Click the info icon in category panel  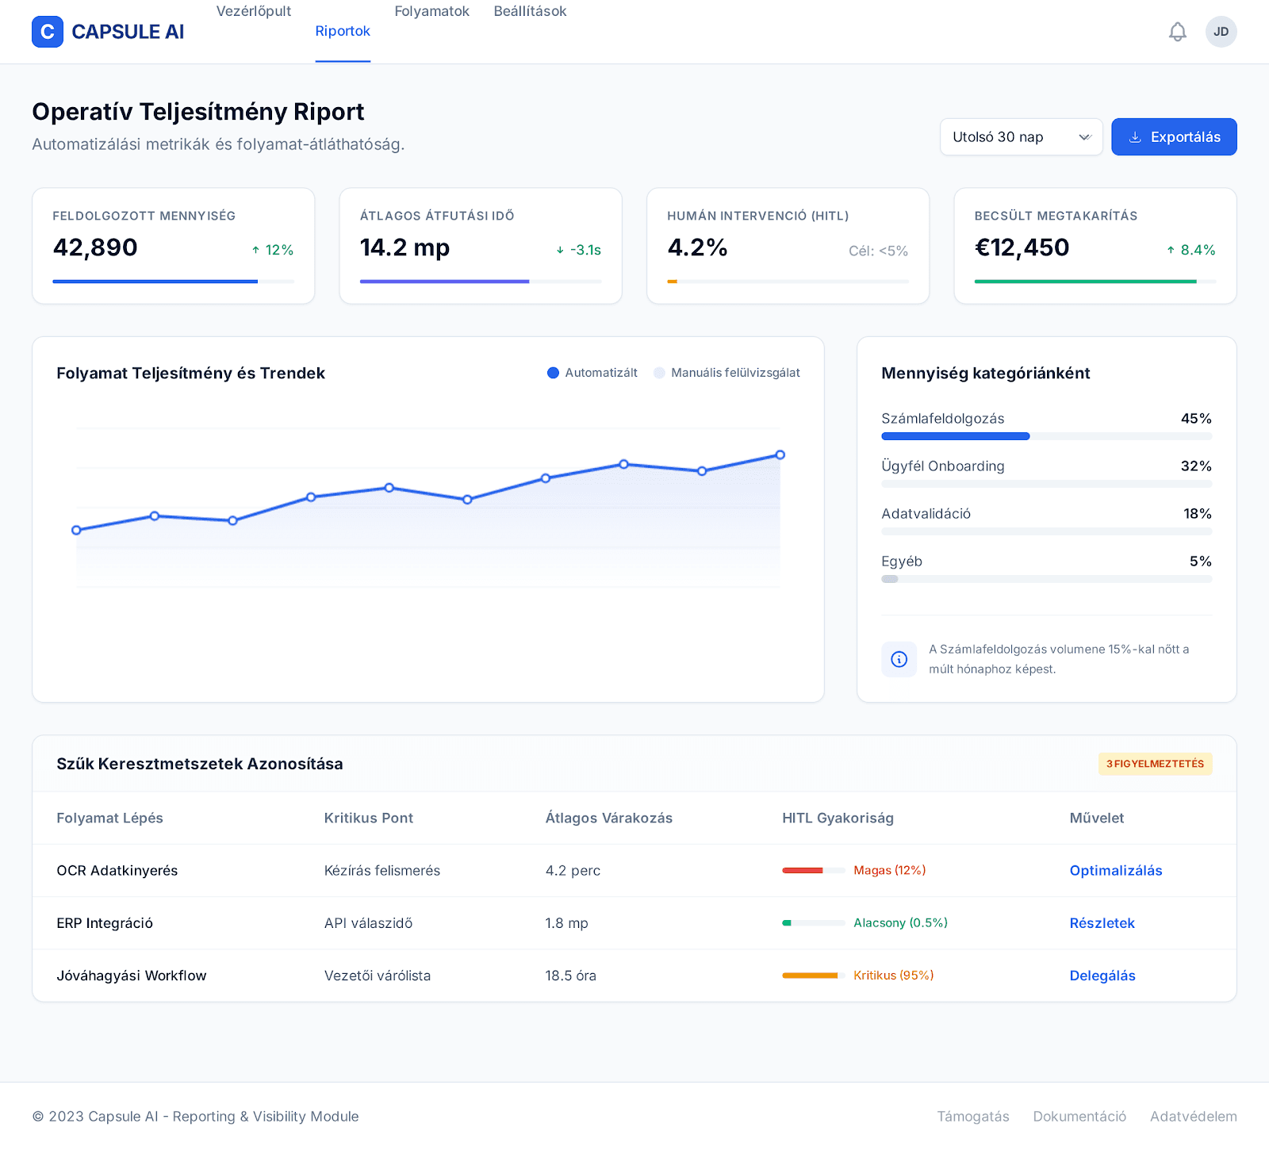pyautogui.click(x=899, y=659)
